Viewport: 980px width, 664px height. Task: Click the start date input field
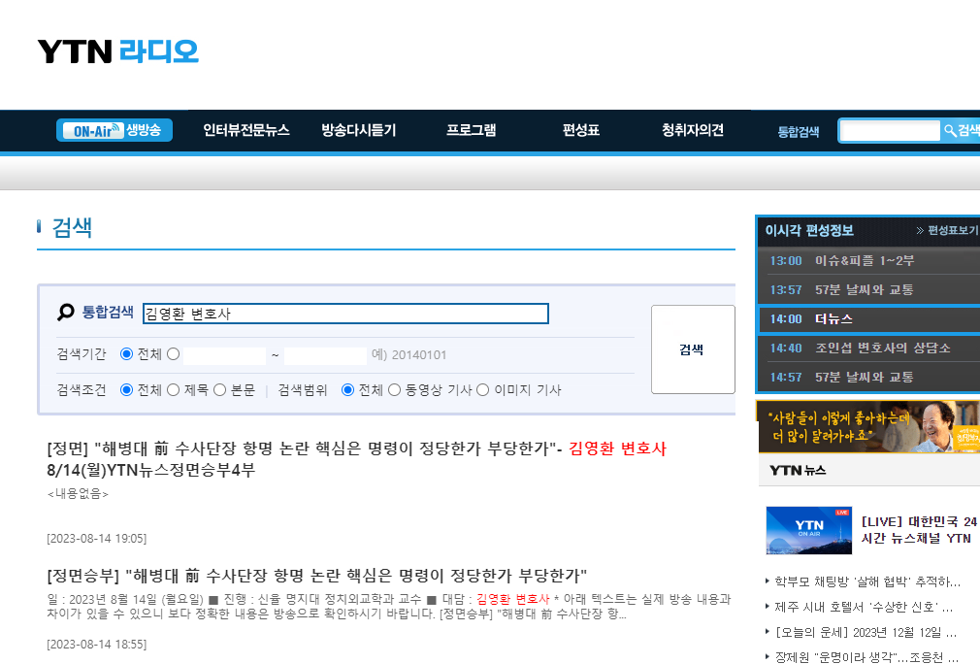tap(224, 355)
